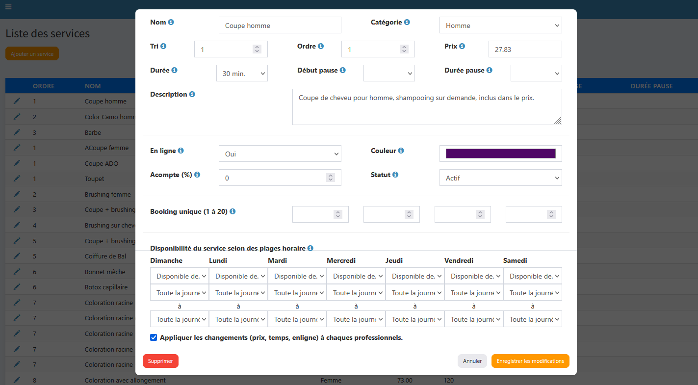Screen dimensions: 698x385
Task: Open Vendredi end time dropdown below à
Action: tap(474, 319)
